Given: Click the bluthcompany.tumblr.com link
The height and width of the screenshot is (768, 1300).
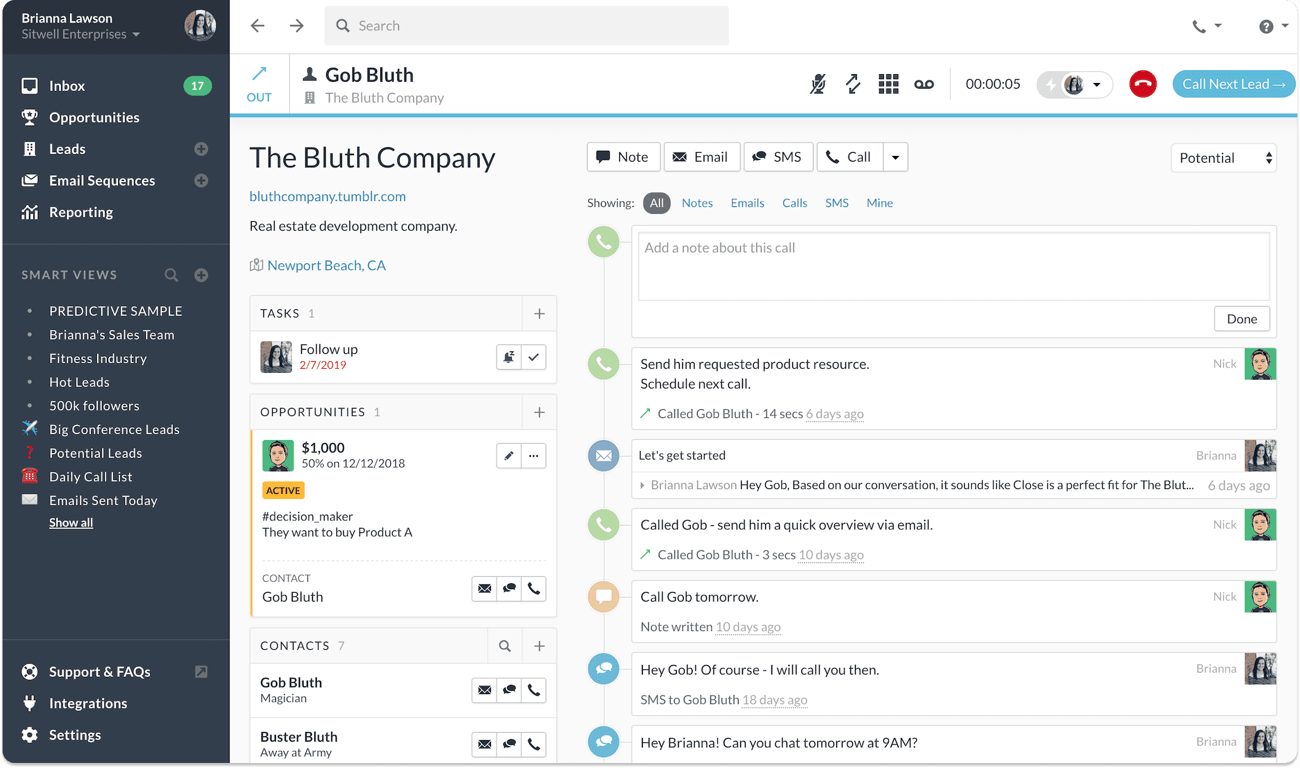Looking at the screenshot, I should tap(328, 195).
